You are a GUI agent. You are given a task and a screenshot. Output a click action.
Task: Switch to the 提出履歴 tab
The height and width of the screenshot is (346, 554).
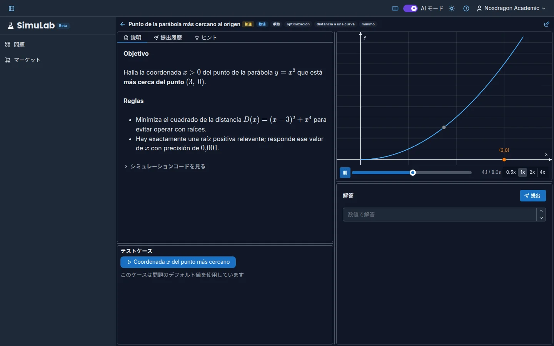pyautogui.click(x=168, y=38)
